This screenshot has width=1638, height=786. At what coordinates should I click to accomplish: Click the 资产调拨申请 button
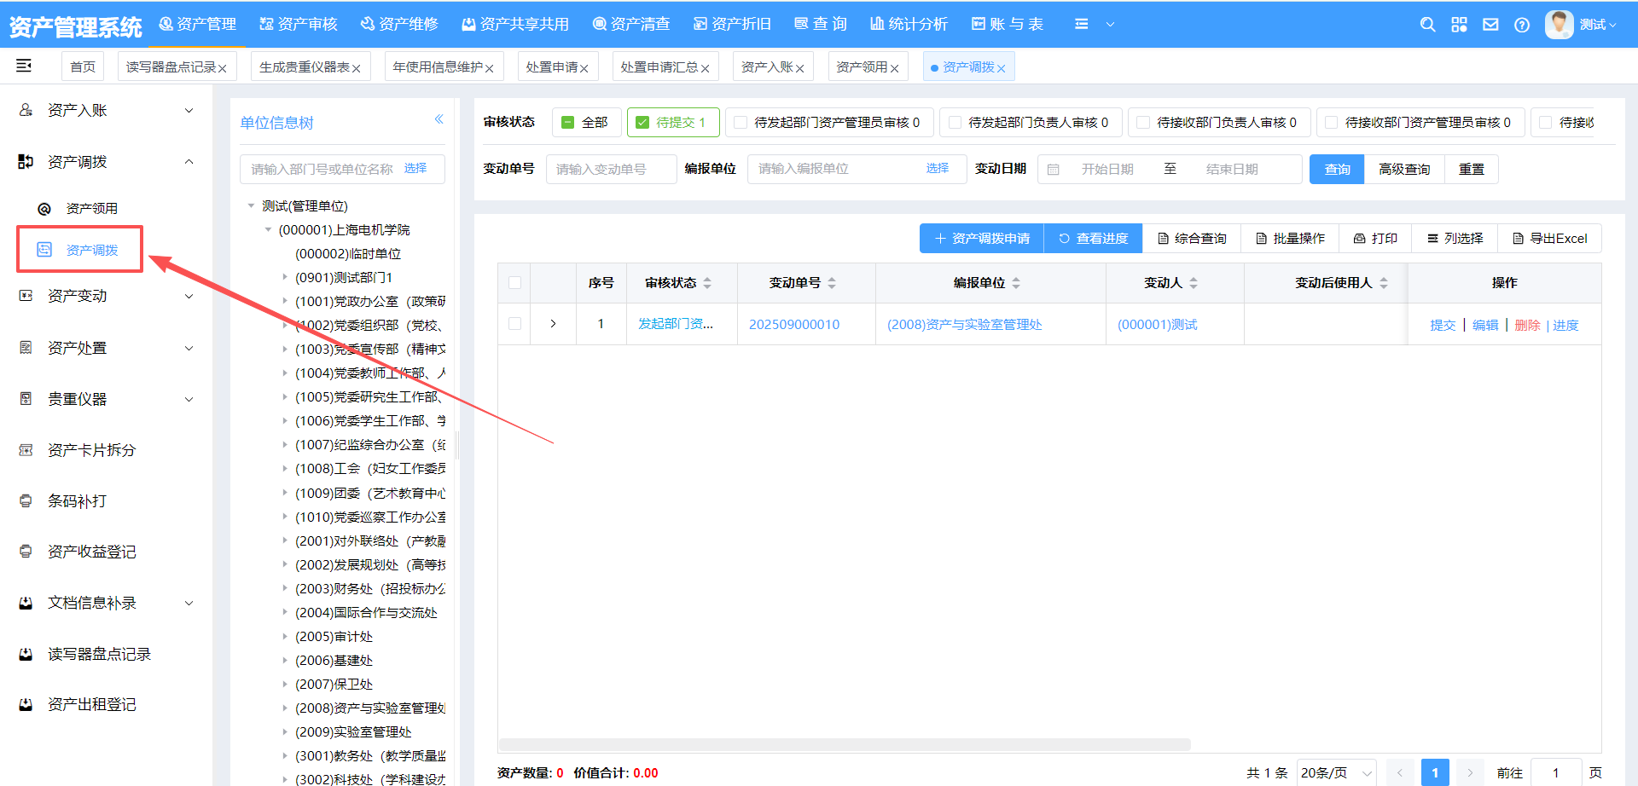(x=982, y=239)
